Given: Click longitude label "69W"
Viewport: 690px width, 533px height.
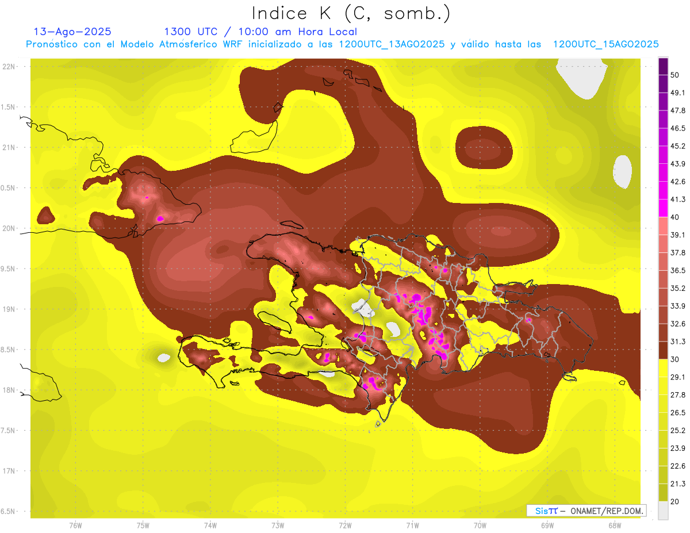Looking at the screenshot, I should [x=547, y=525].
